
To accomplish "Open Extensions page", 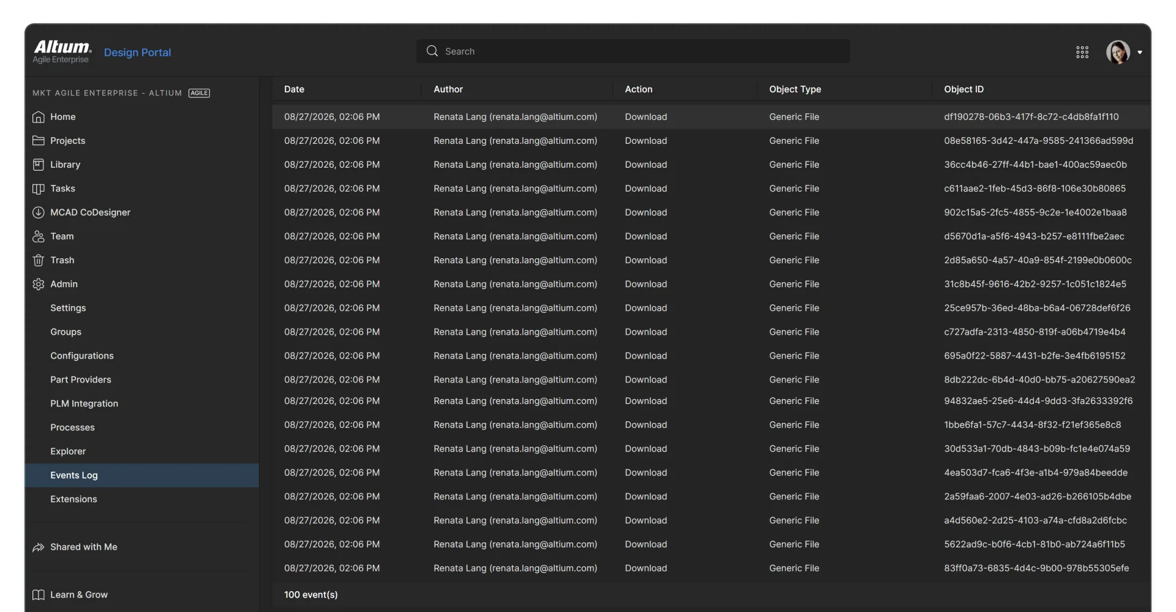I will click(73, 499).
